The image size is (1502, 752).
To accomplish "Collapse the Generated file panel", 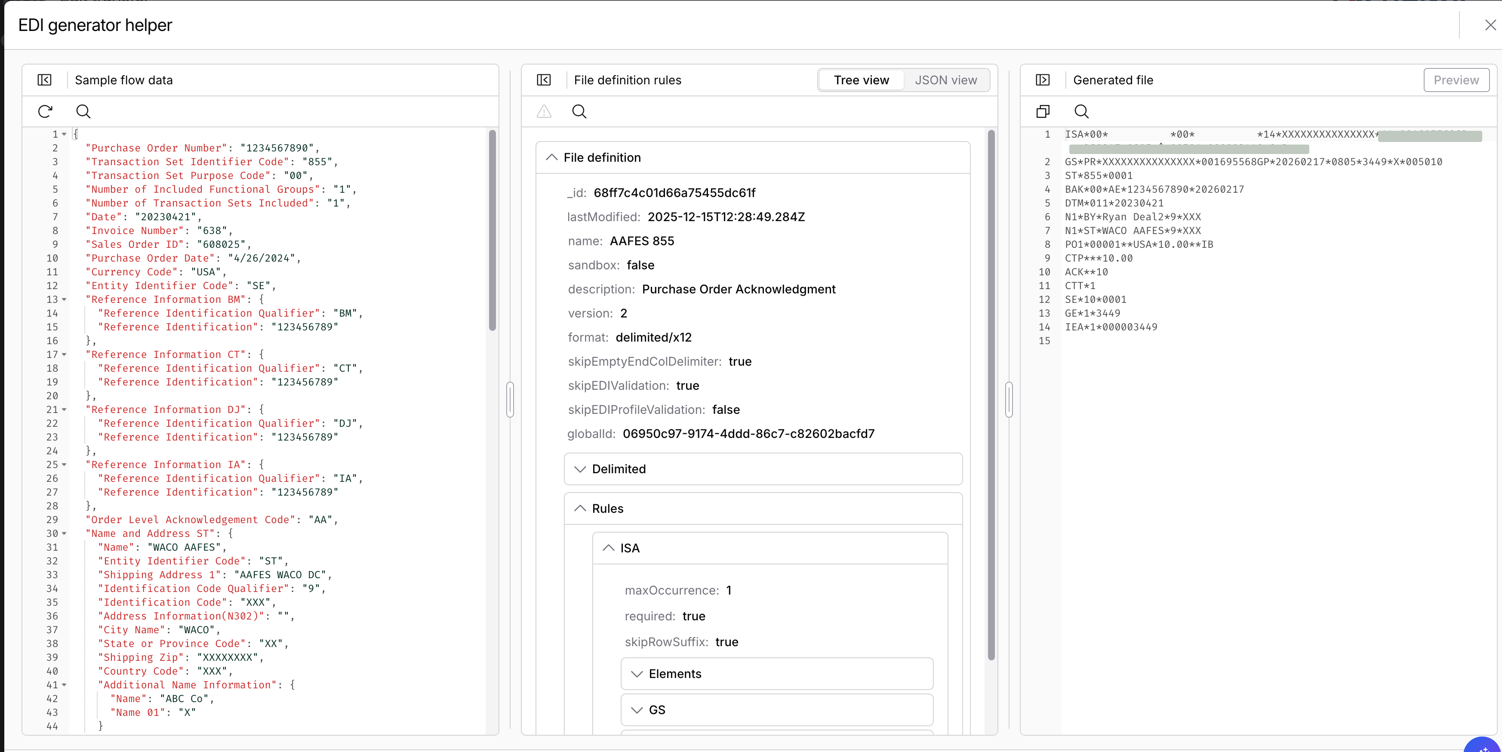I will coord(1043,80).
